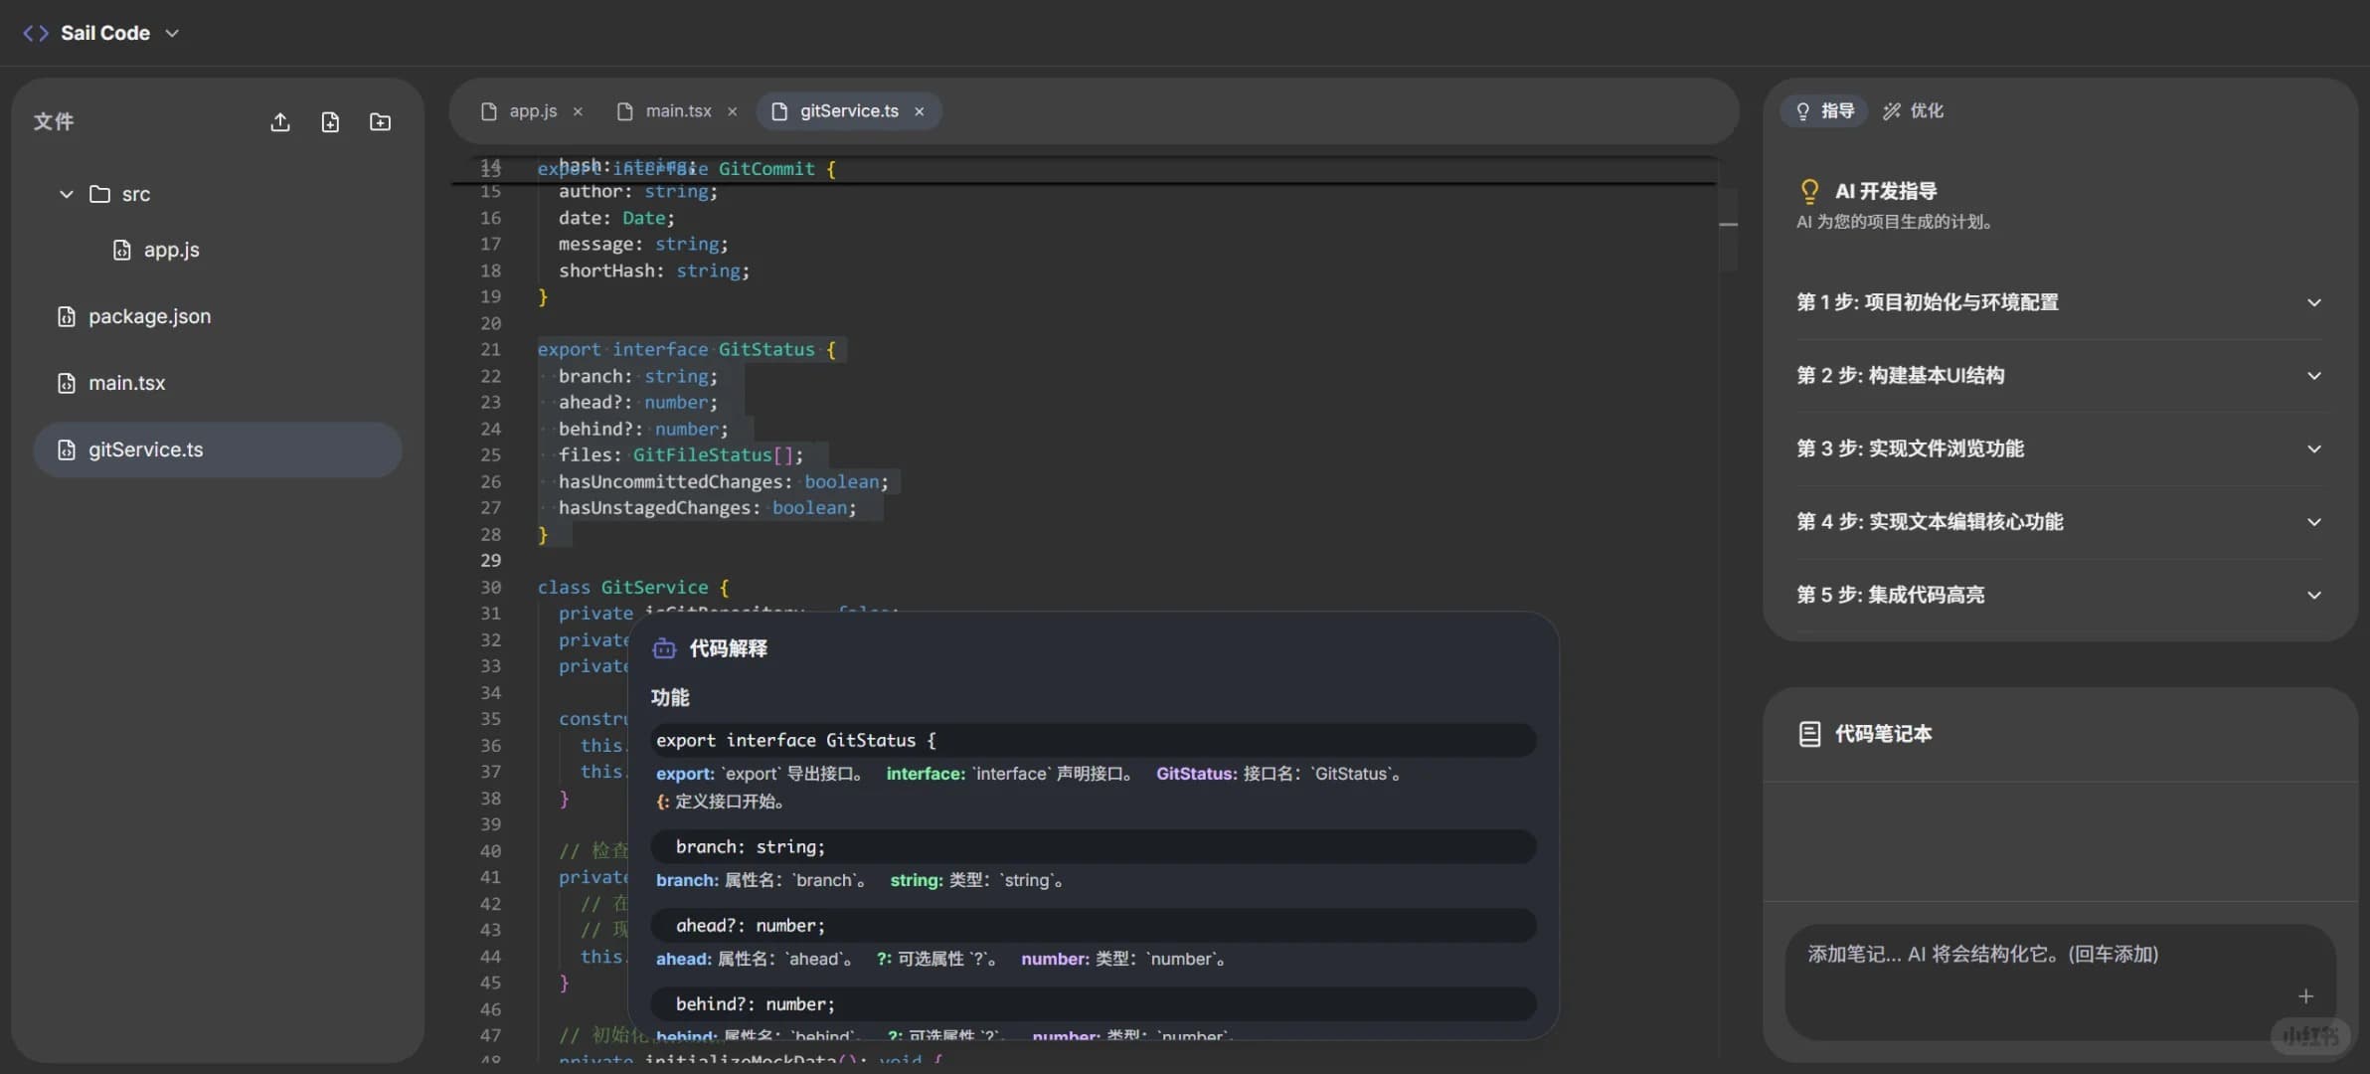Screen dimensions: 2370x1074
Task: Select the src folder
Action: (119, 194)
